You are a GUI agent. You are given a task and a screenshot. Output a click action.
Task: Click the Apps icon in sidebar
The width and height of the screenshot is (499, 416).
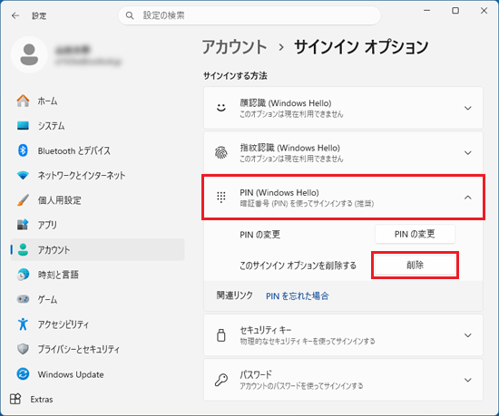tap(23, 225)
